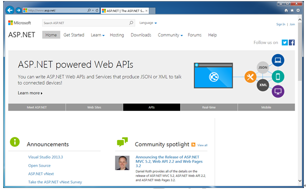The height and width of the screenshot is (189, 306).
Task: Select the Home navigation item
Action: 51,35
